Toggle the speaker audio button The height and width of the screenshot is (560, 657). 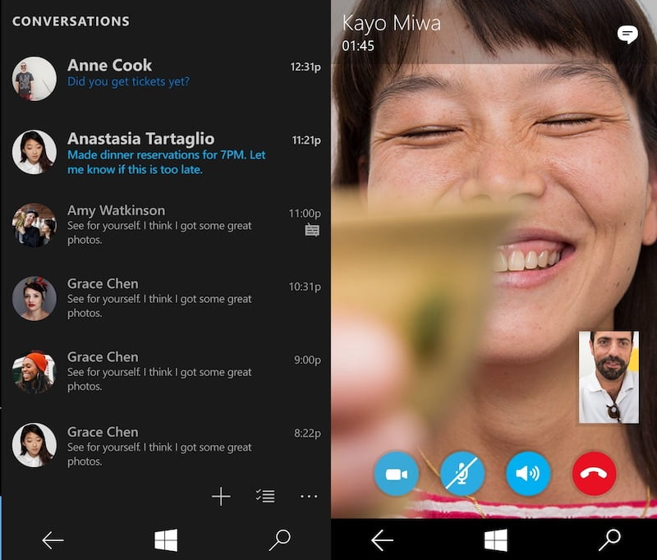(x=528, y=473)
